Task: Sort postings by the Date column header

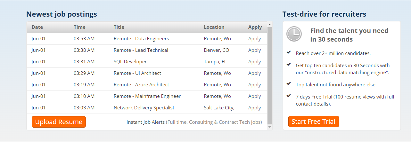Action: [37, 27]
